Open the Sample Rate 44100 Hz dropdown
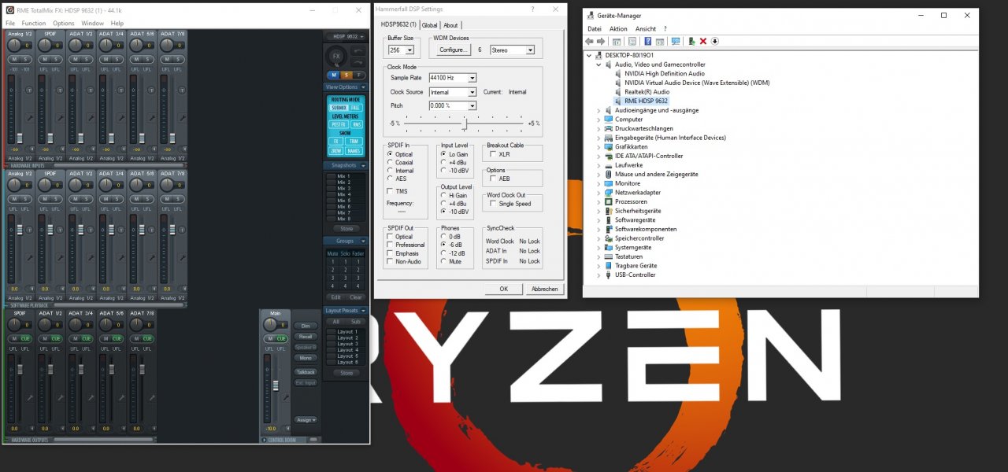 pos(472,78)
